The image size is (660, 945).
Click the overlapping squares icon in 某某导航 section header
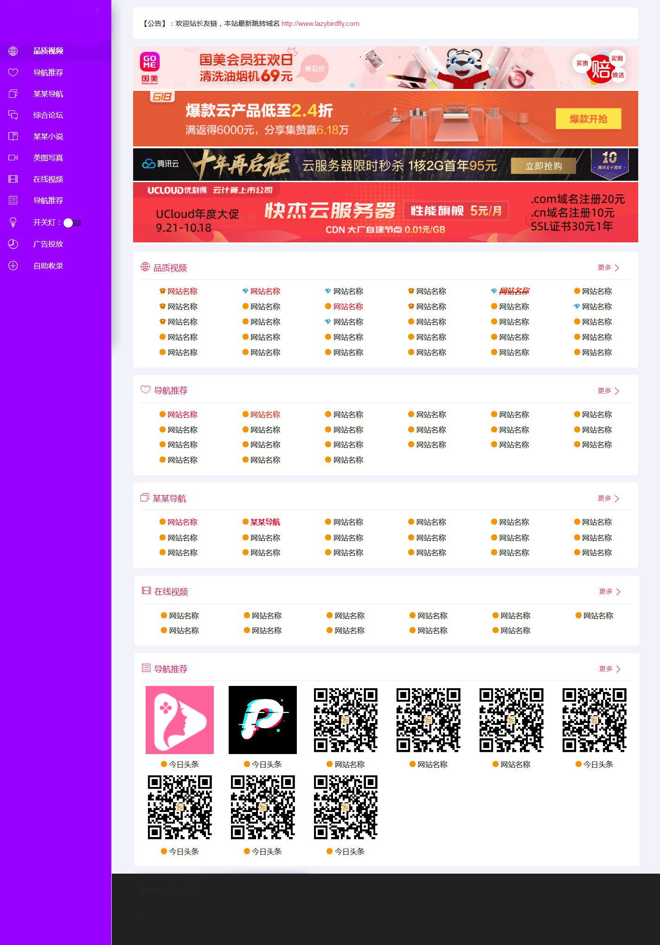145,497
